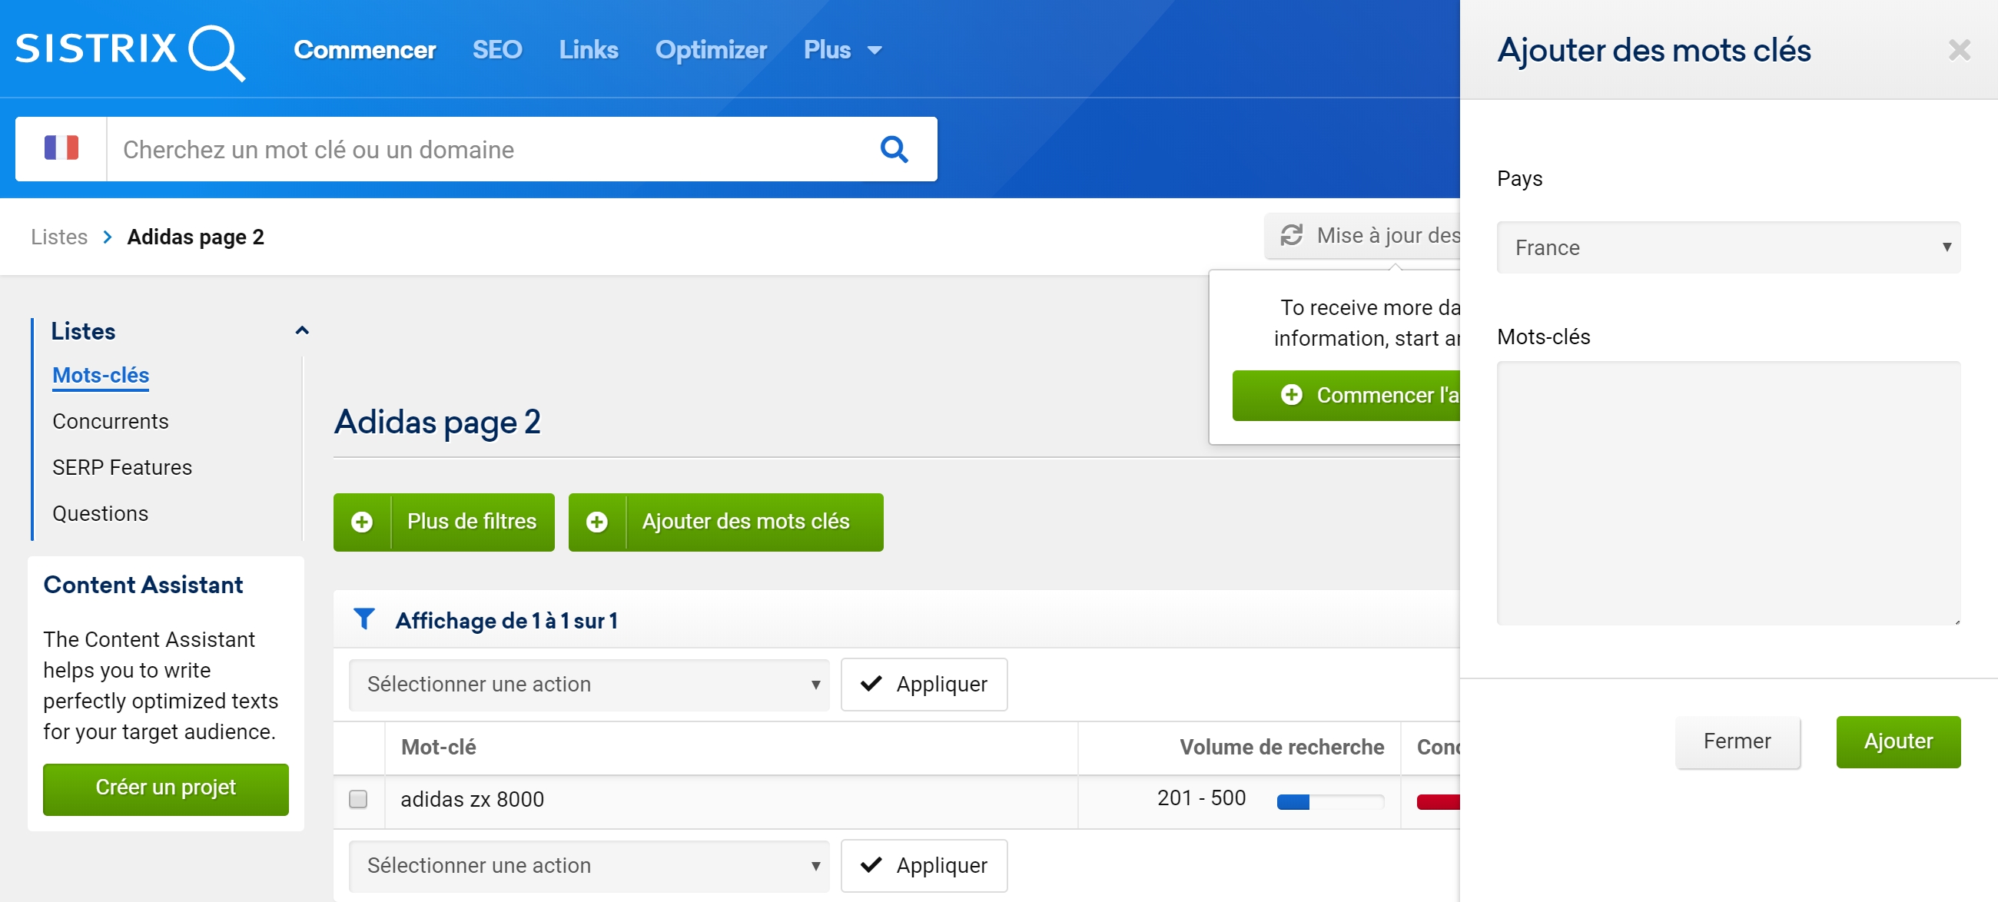Open the lower Sélectionner une action dropdown
The width and height of the screenshot is (1998, 902).
click(x=589, y=865)
